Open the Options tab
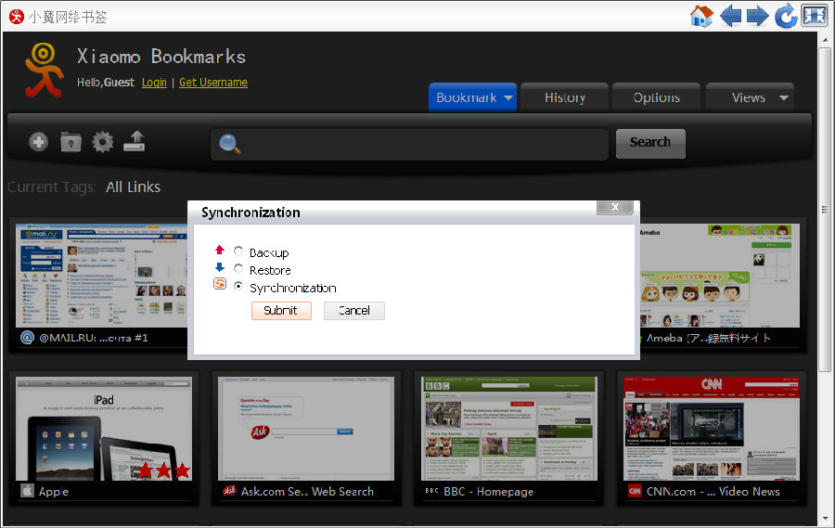Screen dimensions: 835x528 [x=656, y=97]
